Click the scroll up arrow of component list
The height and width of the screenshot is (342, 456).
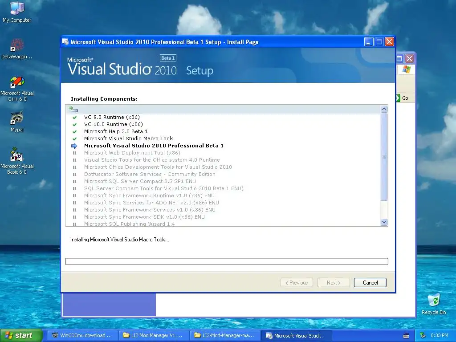[x=384, y=109]
